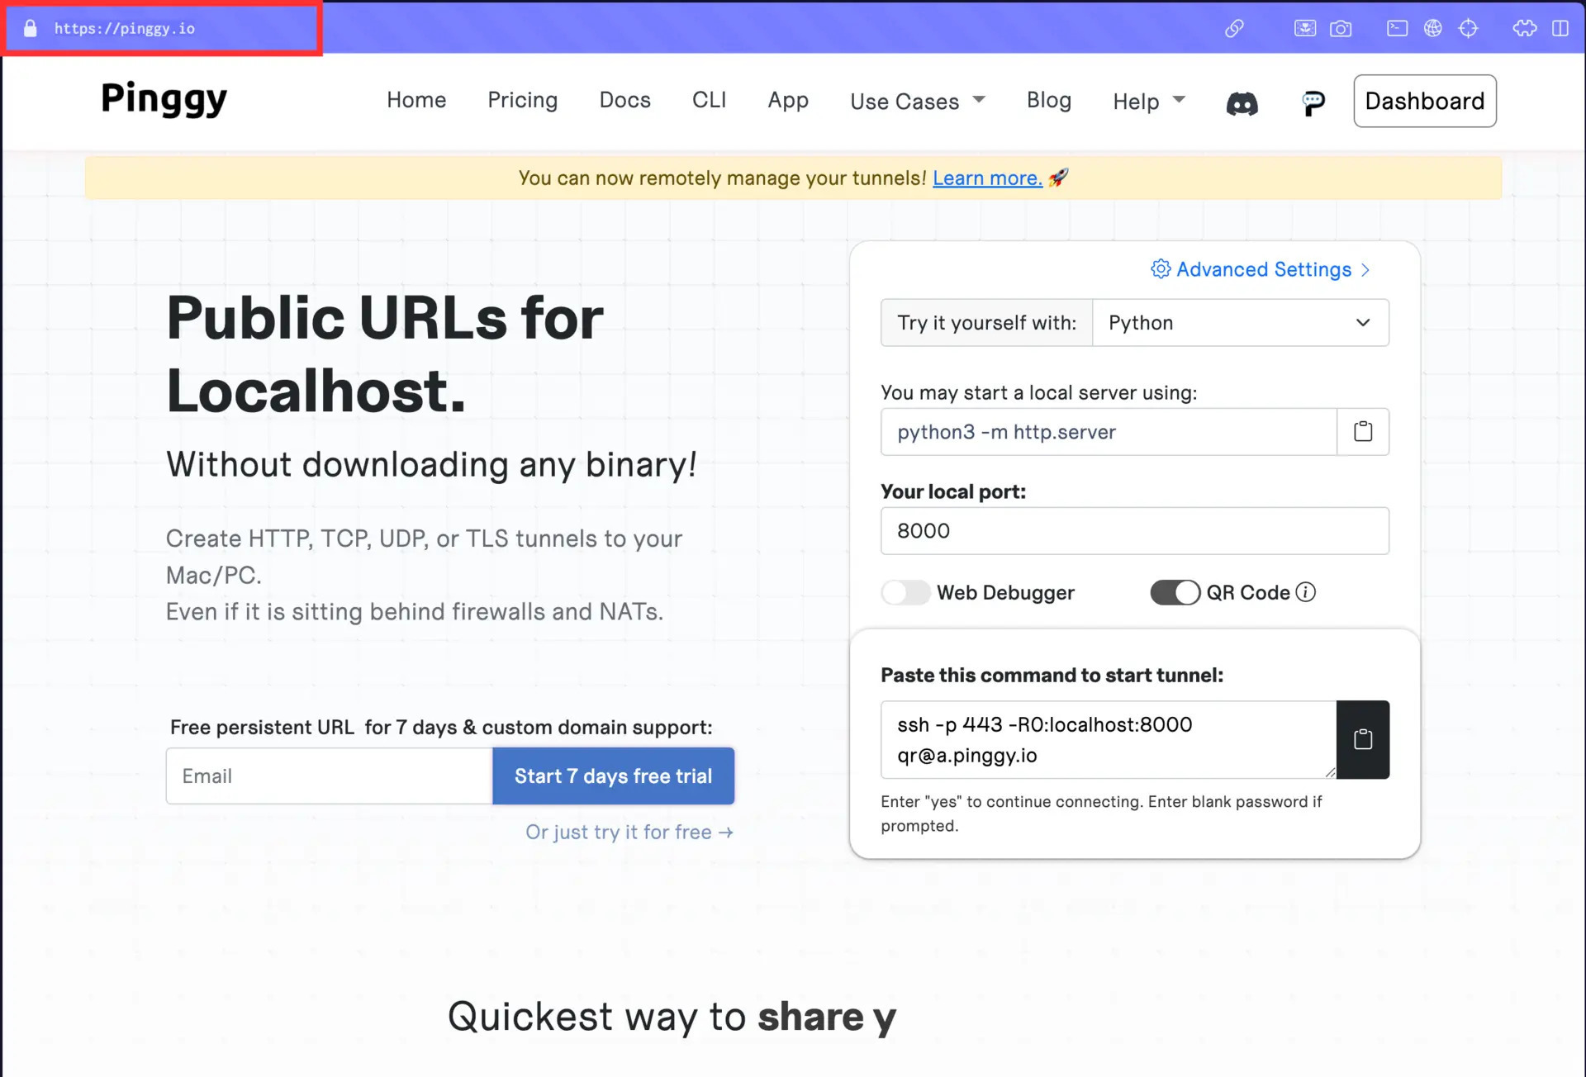Image resolution: width=1586 pixels, height=1077 pixels.
Task: Click the 'Public URLs for Localhost.' heading
Action: click(x=385, y=354)
